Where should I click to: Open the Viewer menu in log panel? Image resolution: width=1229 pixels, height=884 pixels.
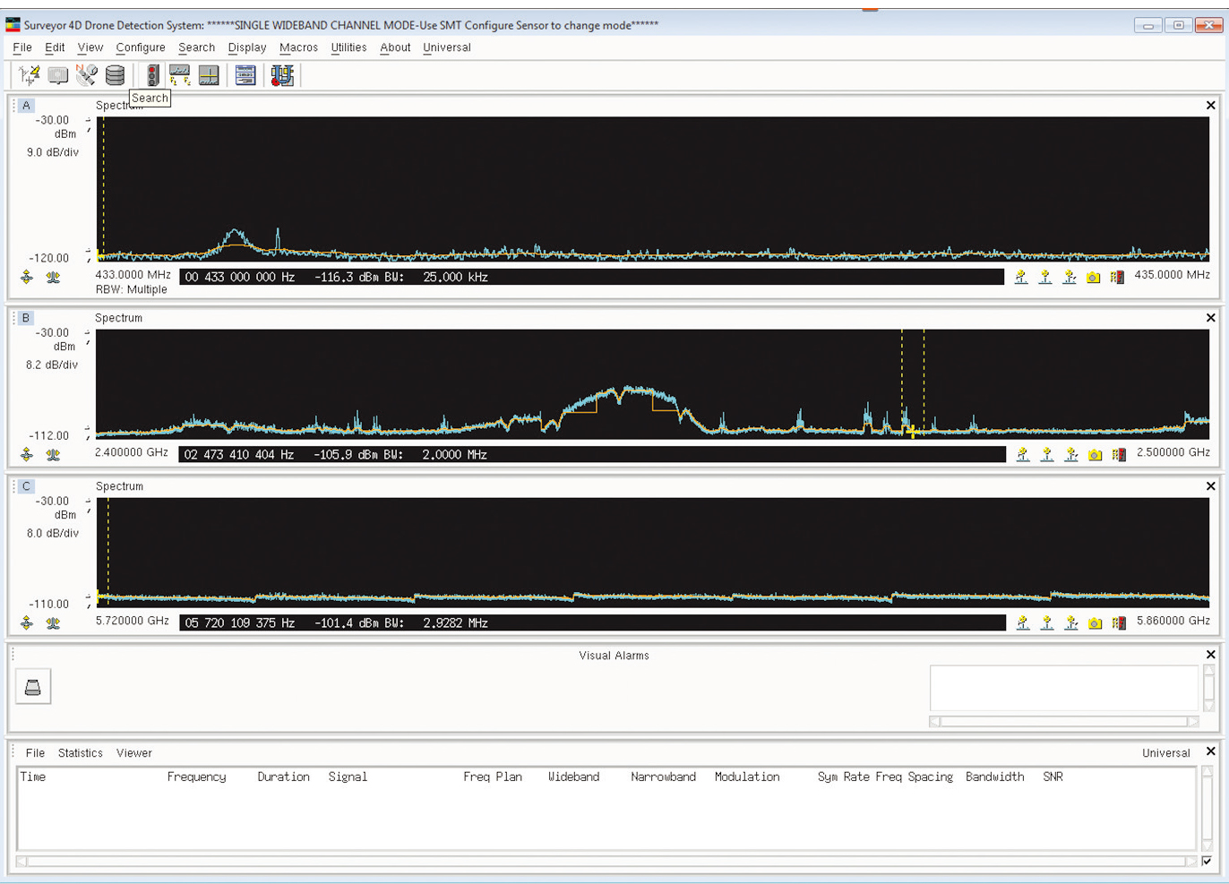pos(134,753)
